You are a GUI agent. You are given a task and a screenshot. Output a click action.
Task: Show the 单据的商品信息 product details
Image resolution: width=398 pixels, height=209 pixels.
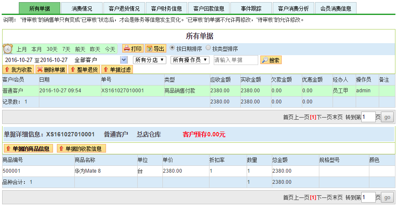pos(28,149)
